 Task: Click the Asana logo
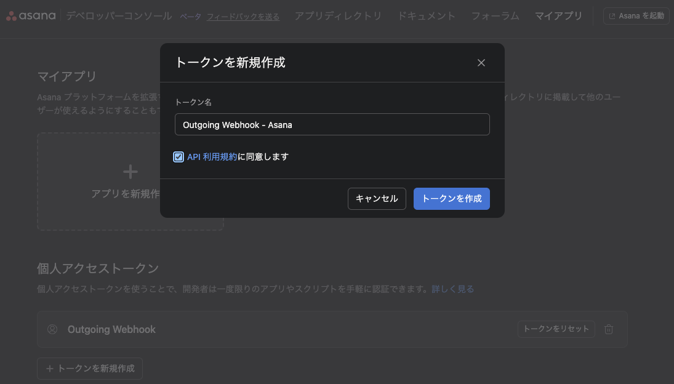coord(31,16)
